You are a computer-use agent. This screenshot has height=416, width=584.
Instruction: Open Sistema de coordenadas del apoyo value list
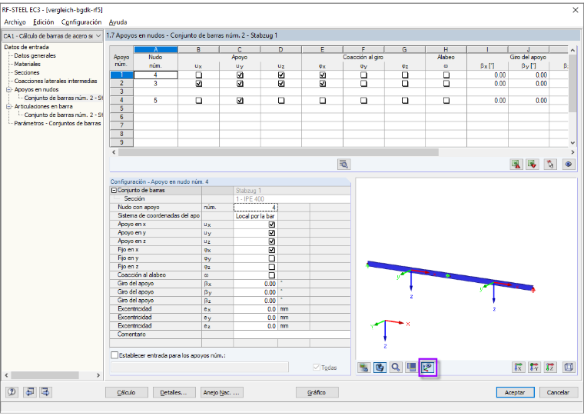click(x=255, y=216)
